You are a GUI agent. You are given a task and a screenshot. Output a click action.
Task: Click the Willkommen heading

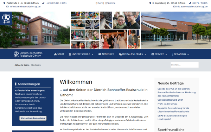coord(76,82)
